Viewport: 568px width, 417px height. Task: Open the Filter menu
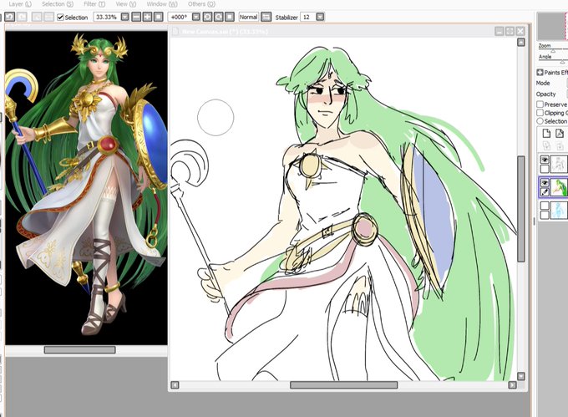click(x=94, y=4)
